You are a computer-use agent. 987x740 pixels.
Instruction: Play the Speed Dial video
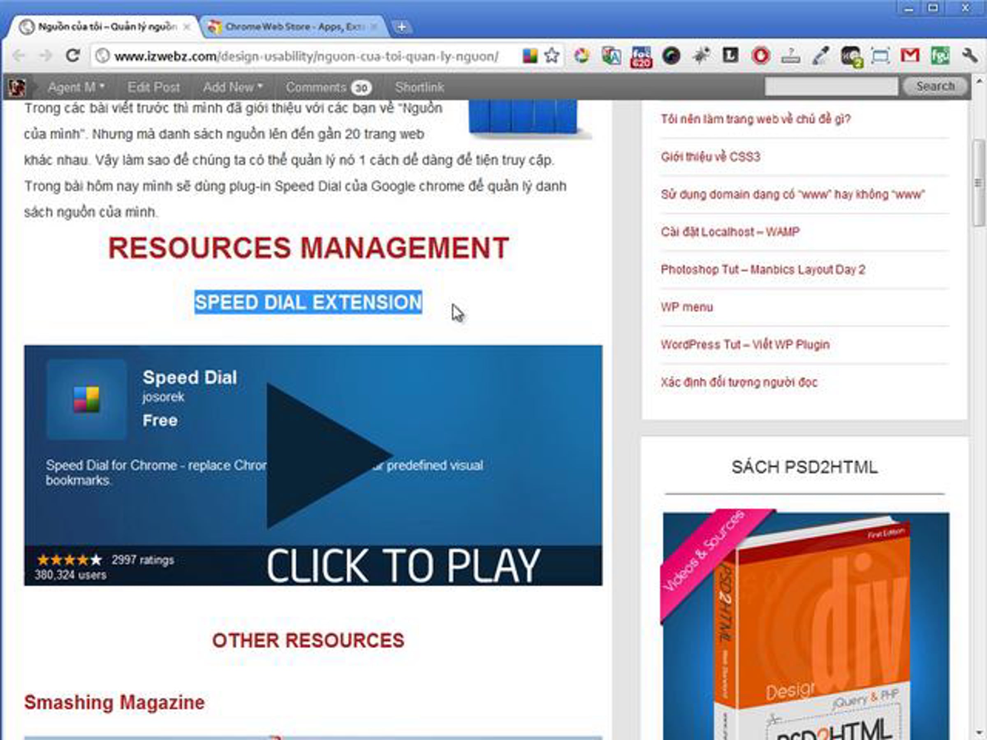coord(329,456)
